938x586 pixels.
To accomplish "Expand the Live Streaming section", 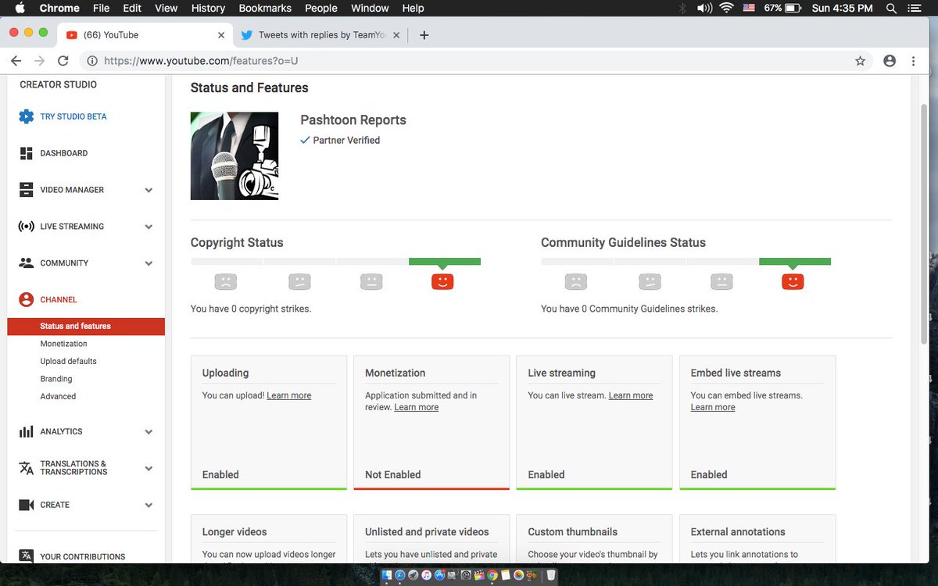I will click(149, 227).
